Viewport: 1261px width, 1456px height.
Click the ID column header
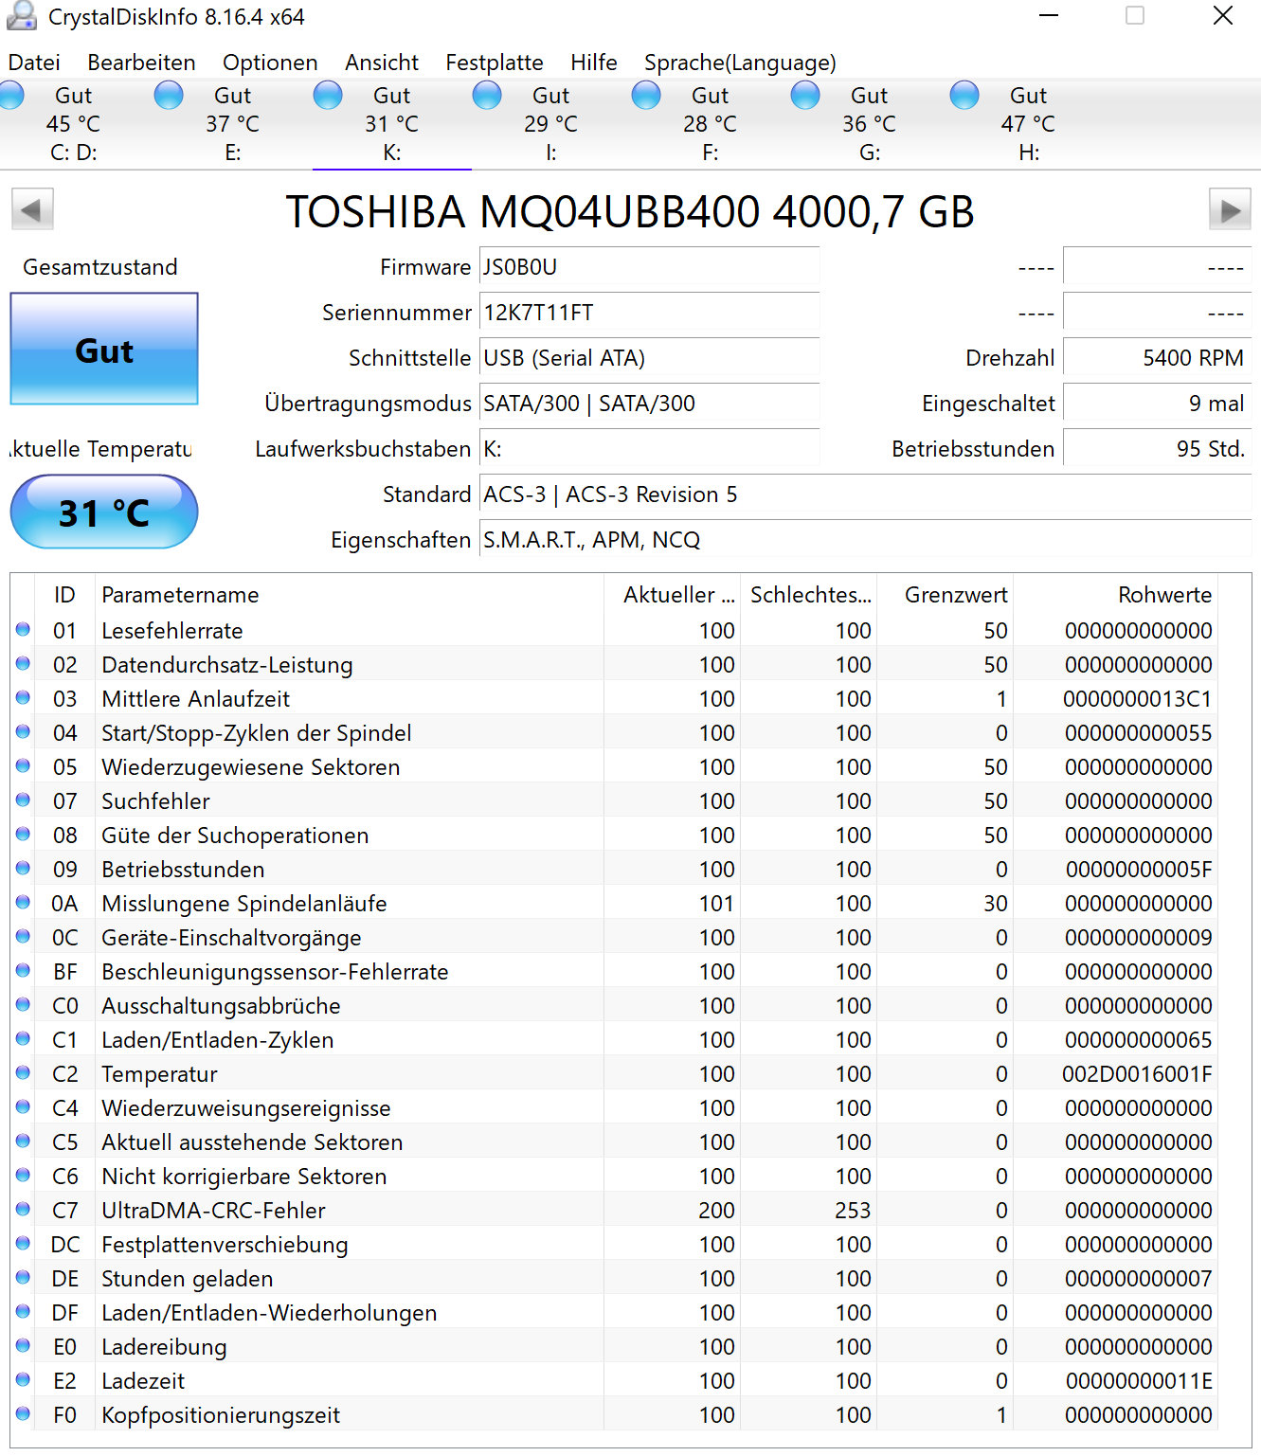tap(64, 595)
